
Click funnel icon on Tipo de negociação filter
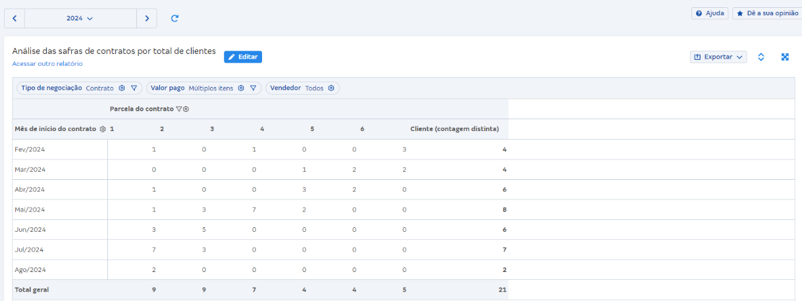pos(134,88)
